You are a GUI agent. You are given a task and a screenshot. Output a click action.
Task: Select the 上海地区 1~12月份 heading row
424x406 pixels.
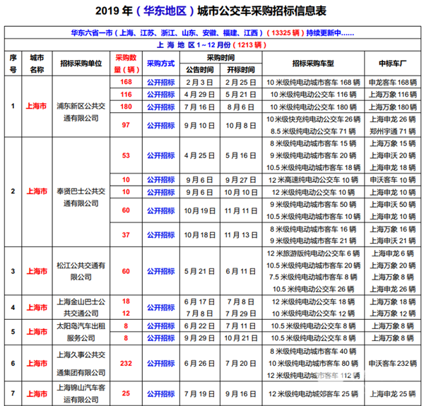tap(211, 44)
